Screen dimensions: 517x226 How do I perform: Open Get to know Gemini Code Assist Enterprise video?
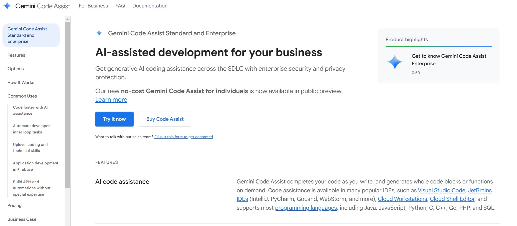[x=449, y=60]
